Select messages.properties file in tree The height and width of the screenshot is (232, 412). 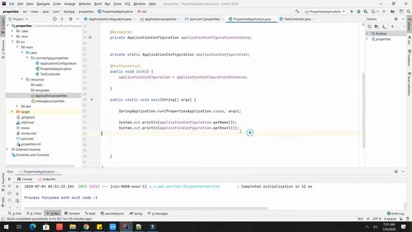(50, 101)
